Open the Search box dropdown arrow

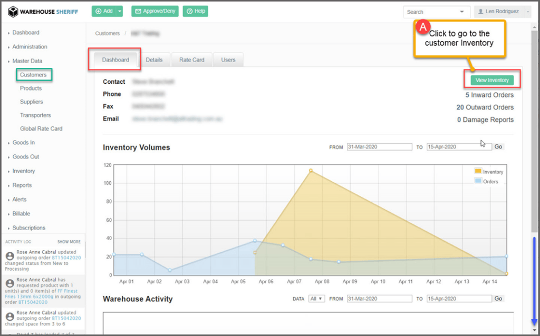(462, 12)
